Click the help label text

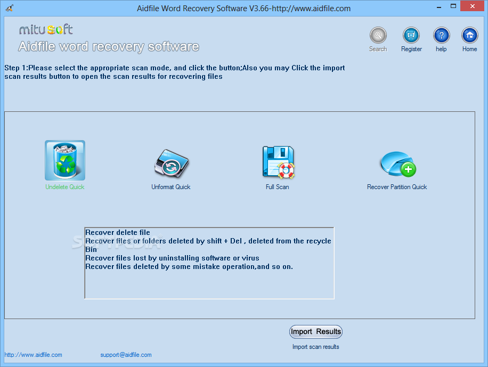point(441,49)
